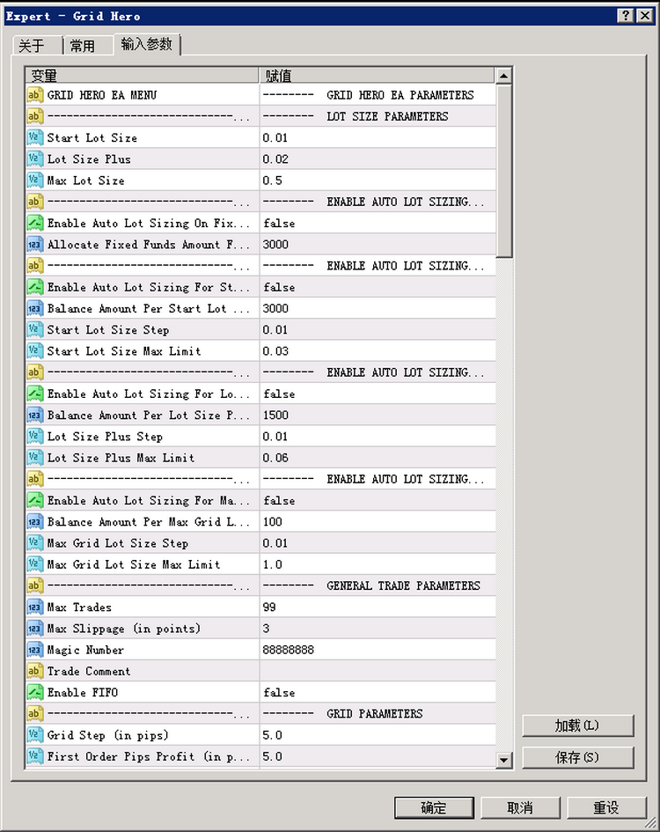Click the integer icon for Balance Amount Per Lot Size P
The image size is (660, 832).
pos(34,415)
